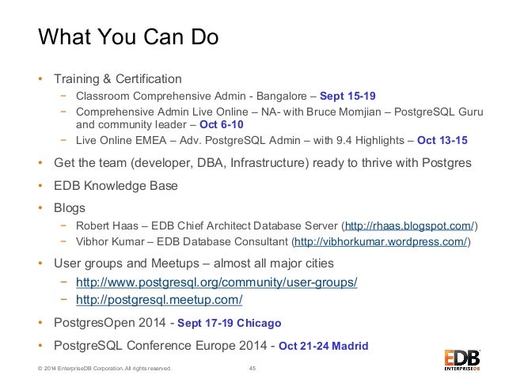
Task: Click the 'Comprehensive Admin Live Online' line
Action: click(x=279, y=118)
